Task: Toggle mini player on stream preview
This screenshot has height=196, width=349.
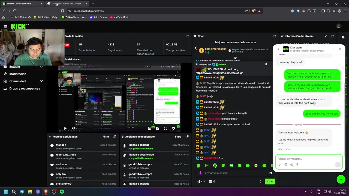Action: pyautogui.click(x=150, y=128)
